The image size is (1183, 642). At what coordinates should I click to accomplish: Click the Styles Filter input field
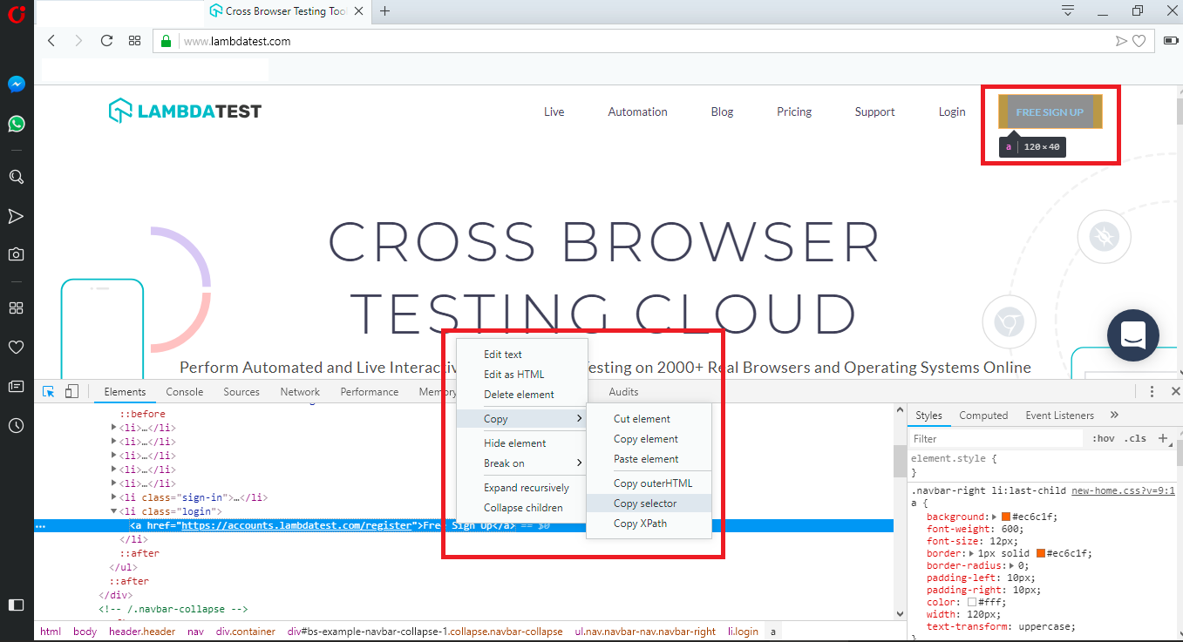point(994,439)
